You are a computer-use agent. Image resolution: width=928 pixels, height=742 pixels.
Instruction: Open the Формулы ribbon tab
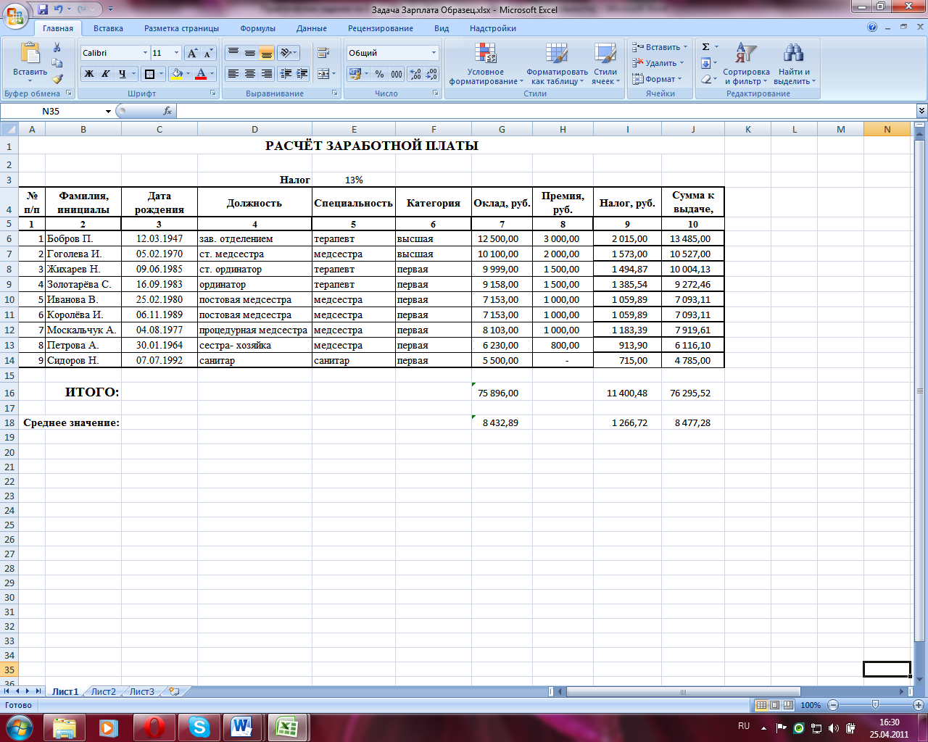click(258, 28)
